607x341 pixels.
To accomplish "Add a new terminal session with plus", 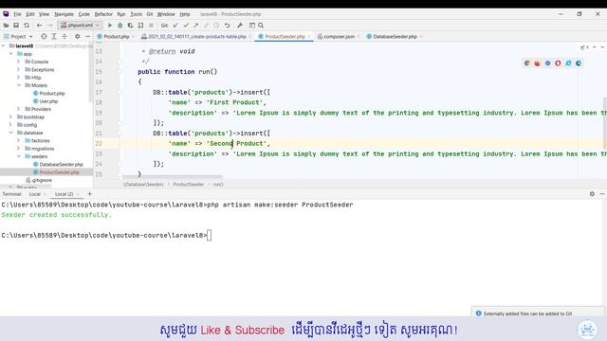I will 89,193.
